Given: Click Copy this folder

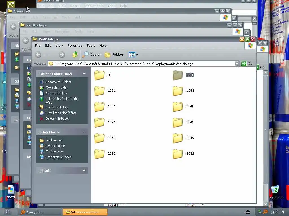Looking at the screenshot, I should 56,93.
